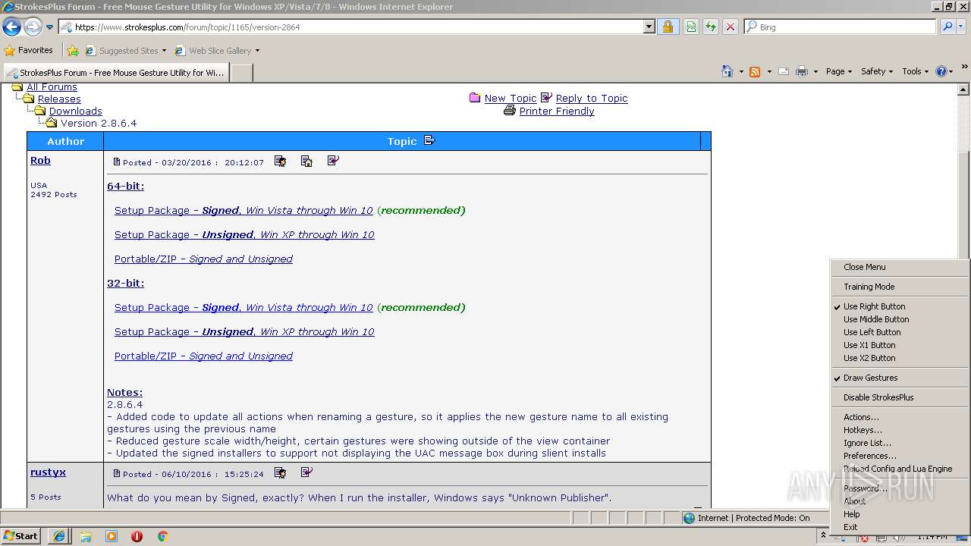Open Favorites star button
Image resolution: width=971 pixels, height=546 pixels.
[x=29, y=50]
